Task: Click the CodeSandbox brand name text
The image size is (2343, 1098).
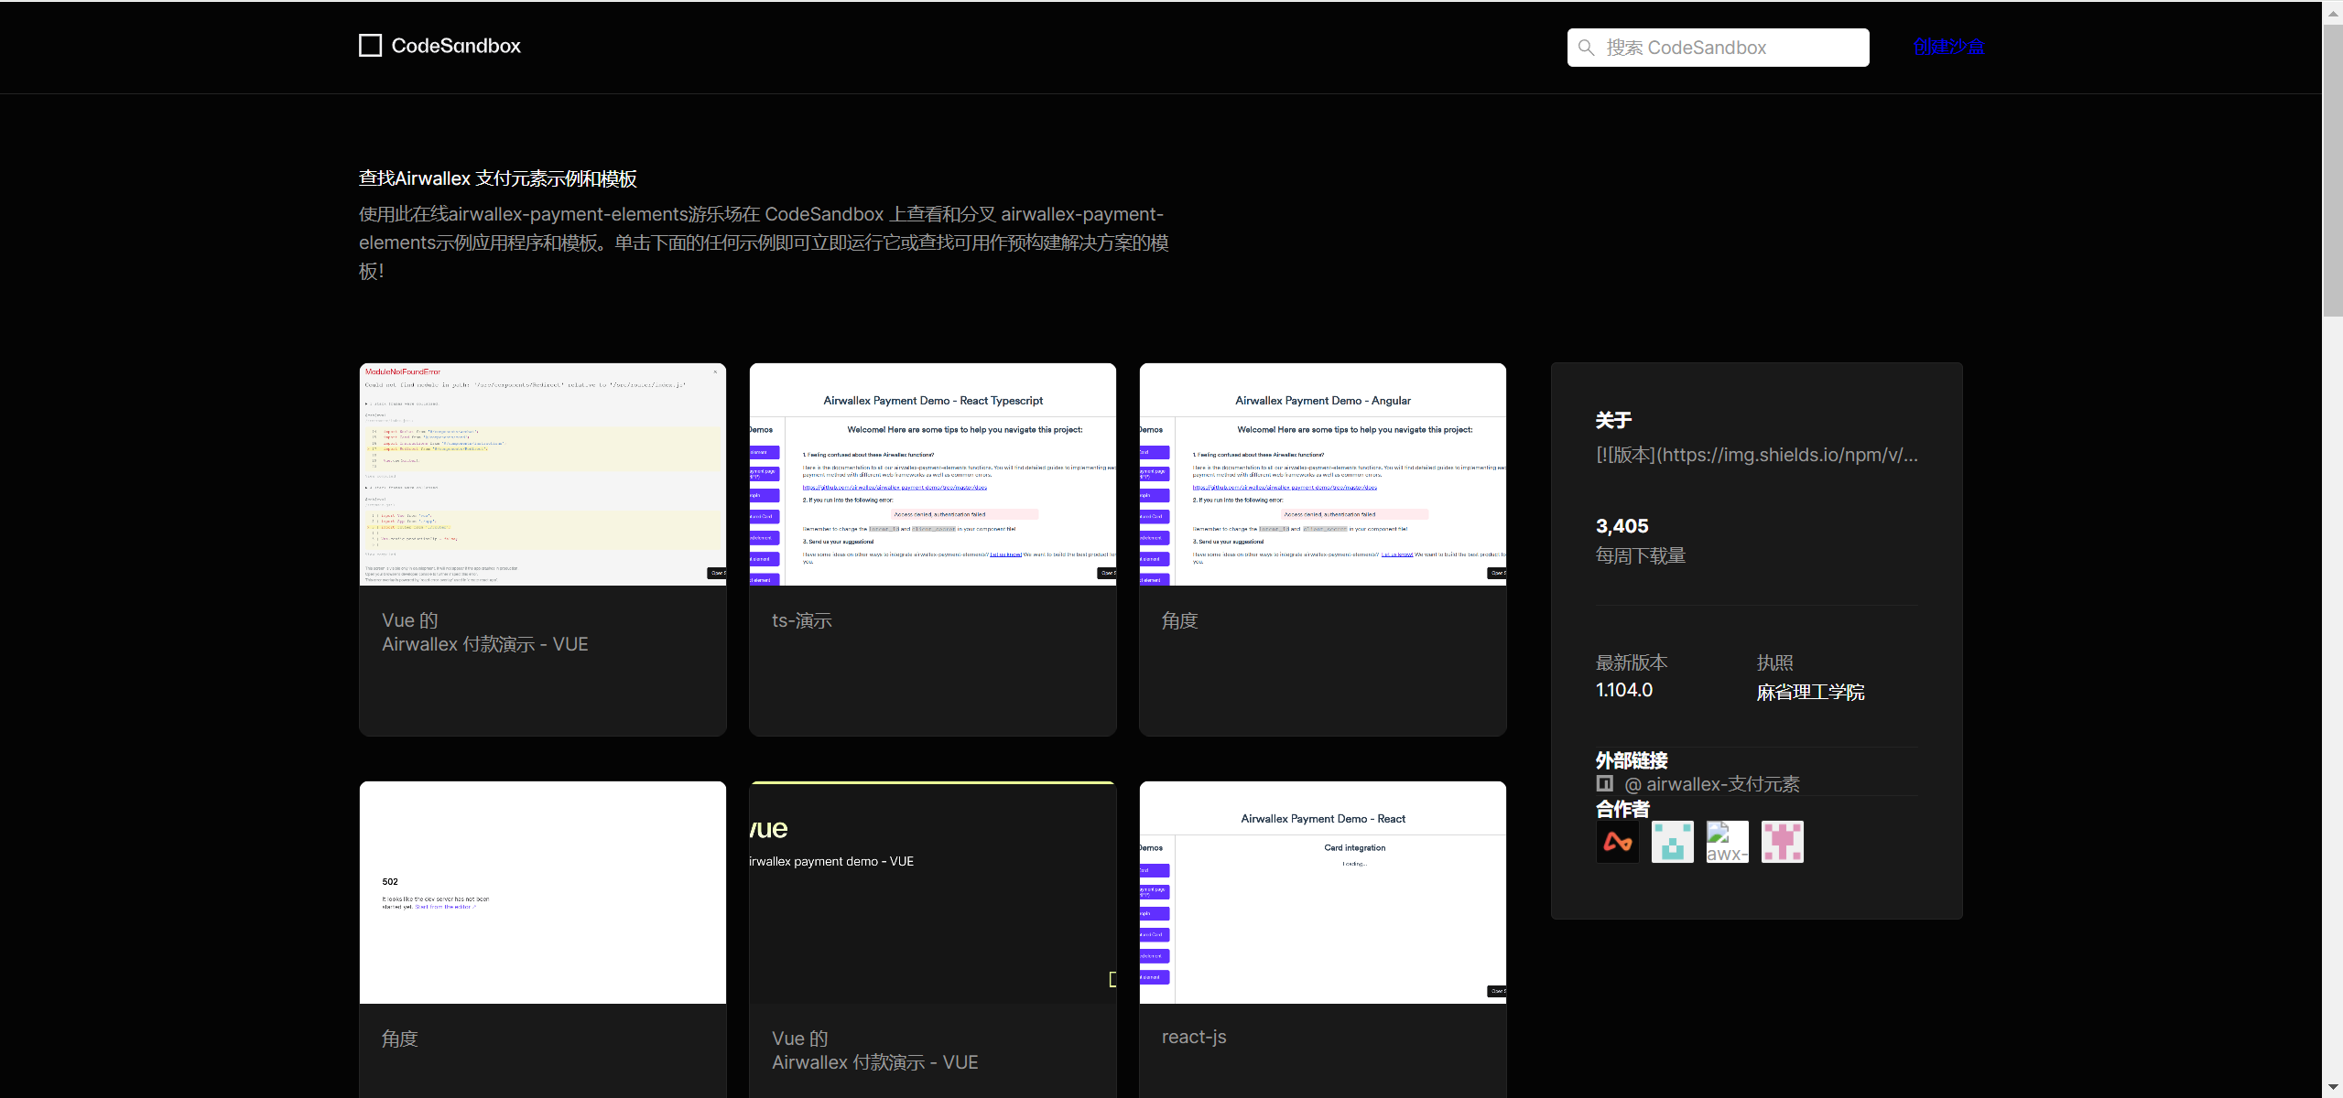Action: click(455, 46)
